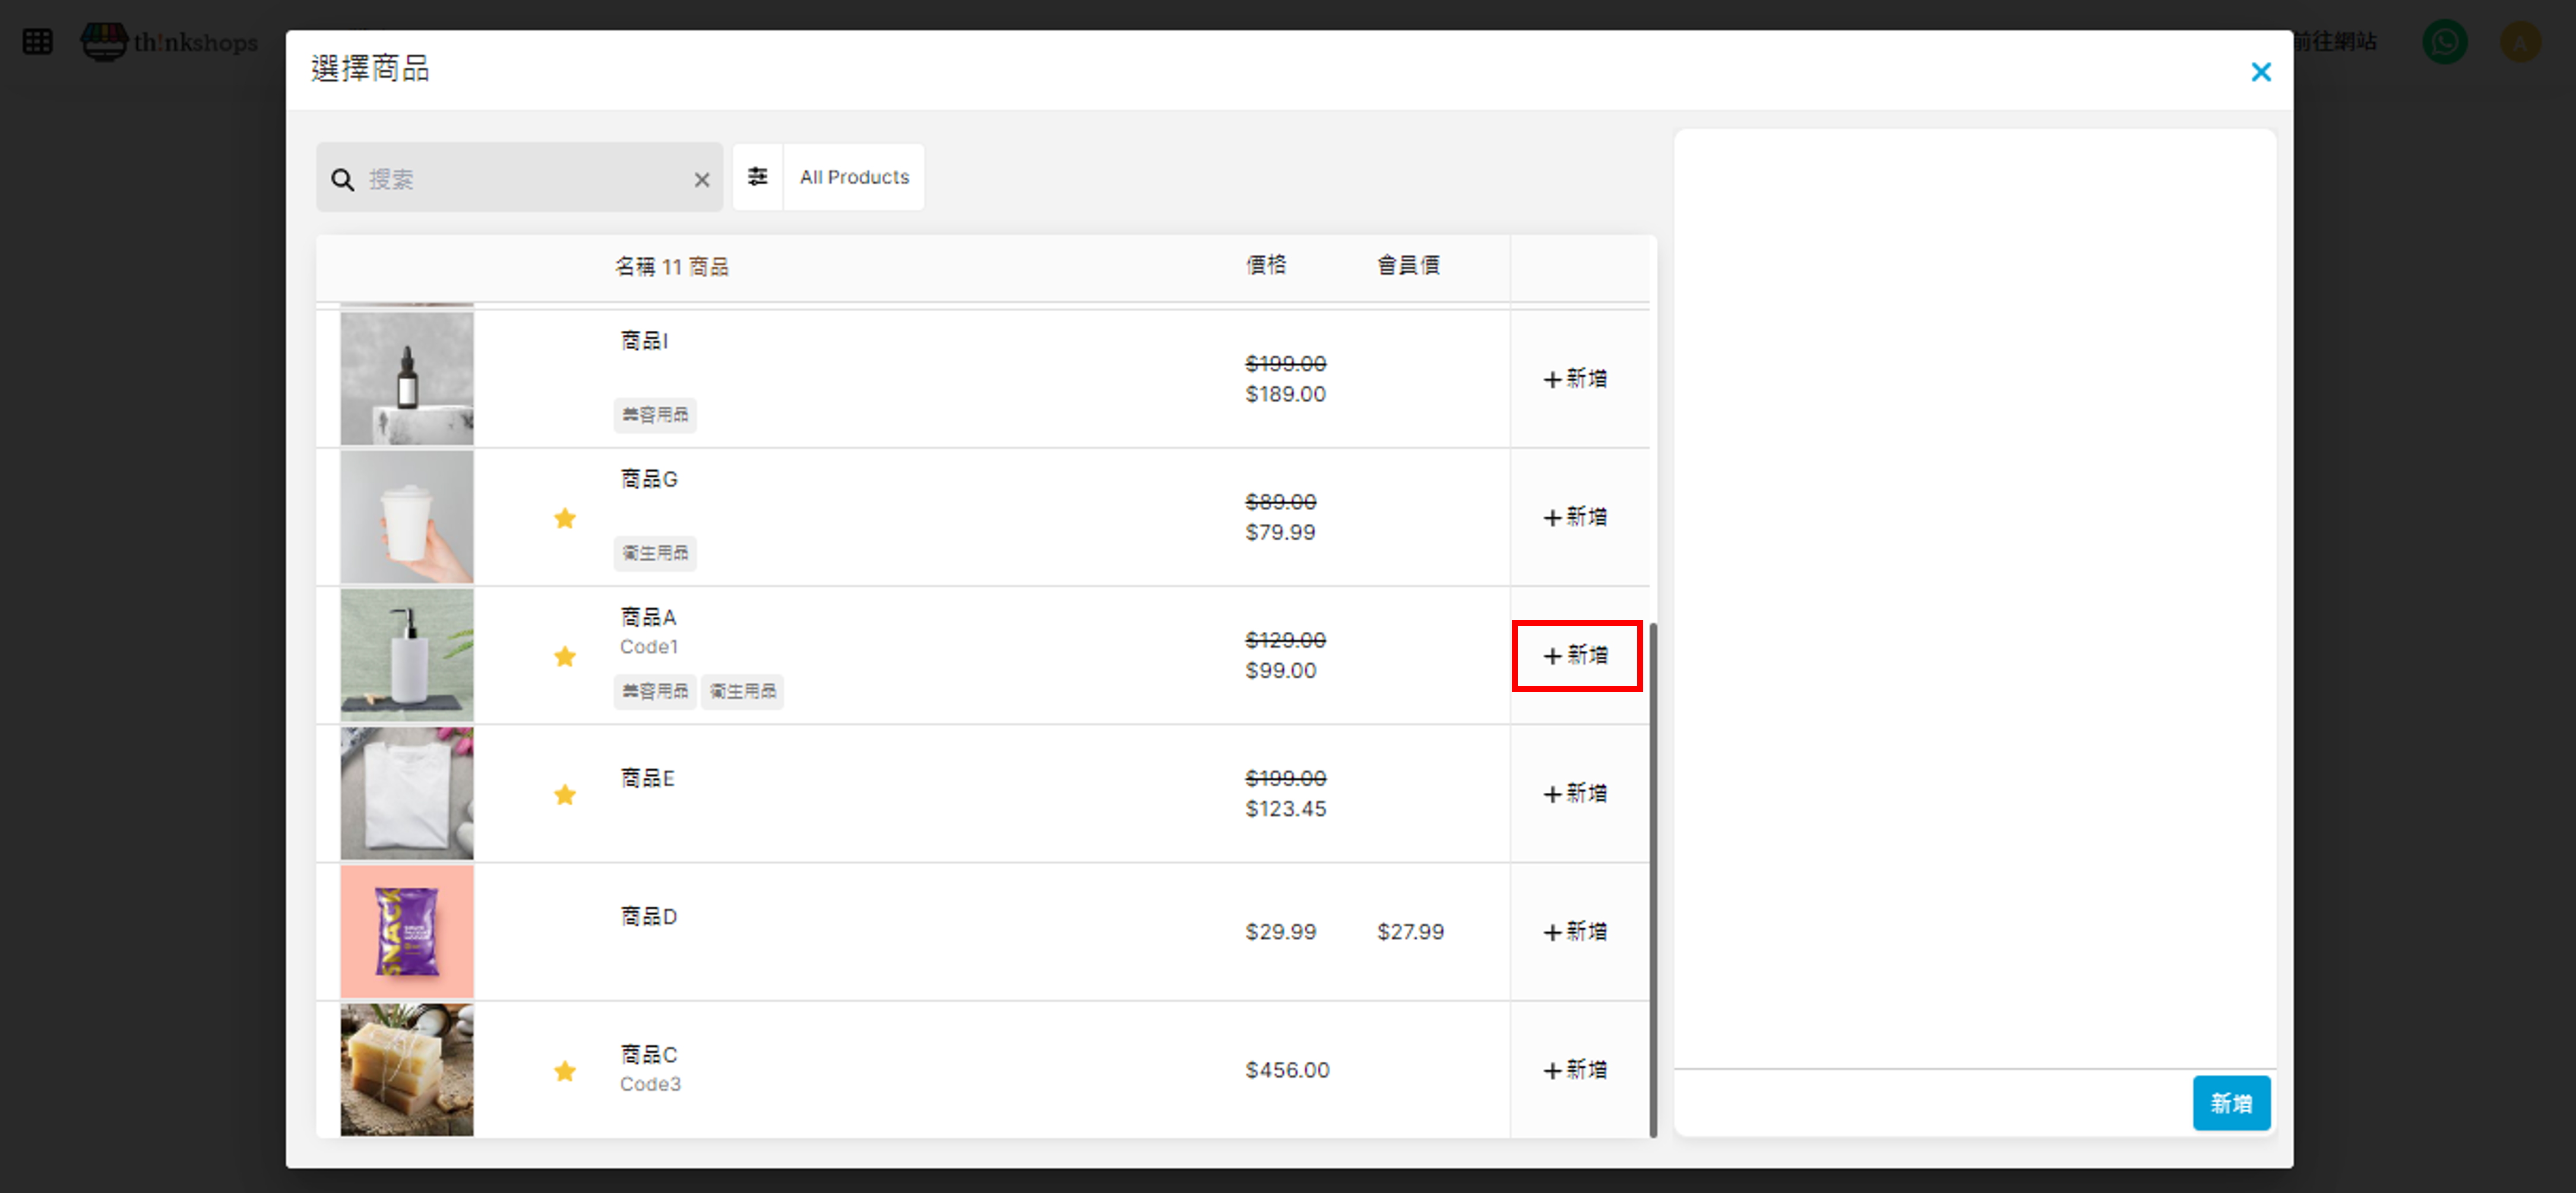This screenshot has width=2576, height=1193.
Task: Click the 衛生用品 tag on 商品G
Action: click(655, 553)
